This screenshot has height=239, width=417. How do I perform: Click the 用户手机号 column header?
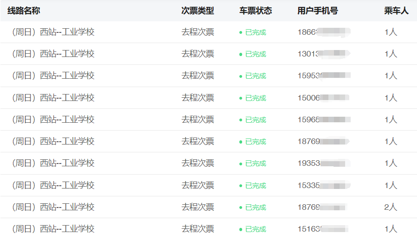pos(318,11)
